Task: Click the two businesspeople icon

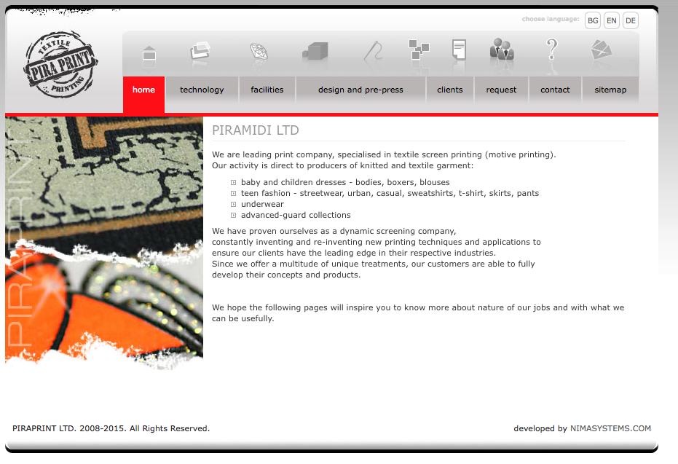Action: coord(501,50)
